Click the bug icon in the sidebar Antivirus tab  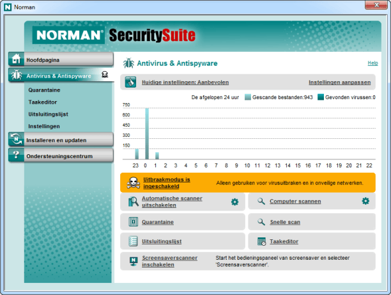(x=17, y=75)
